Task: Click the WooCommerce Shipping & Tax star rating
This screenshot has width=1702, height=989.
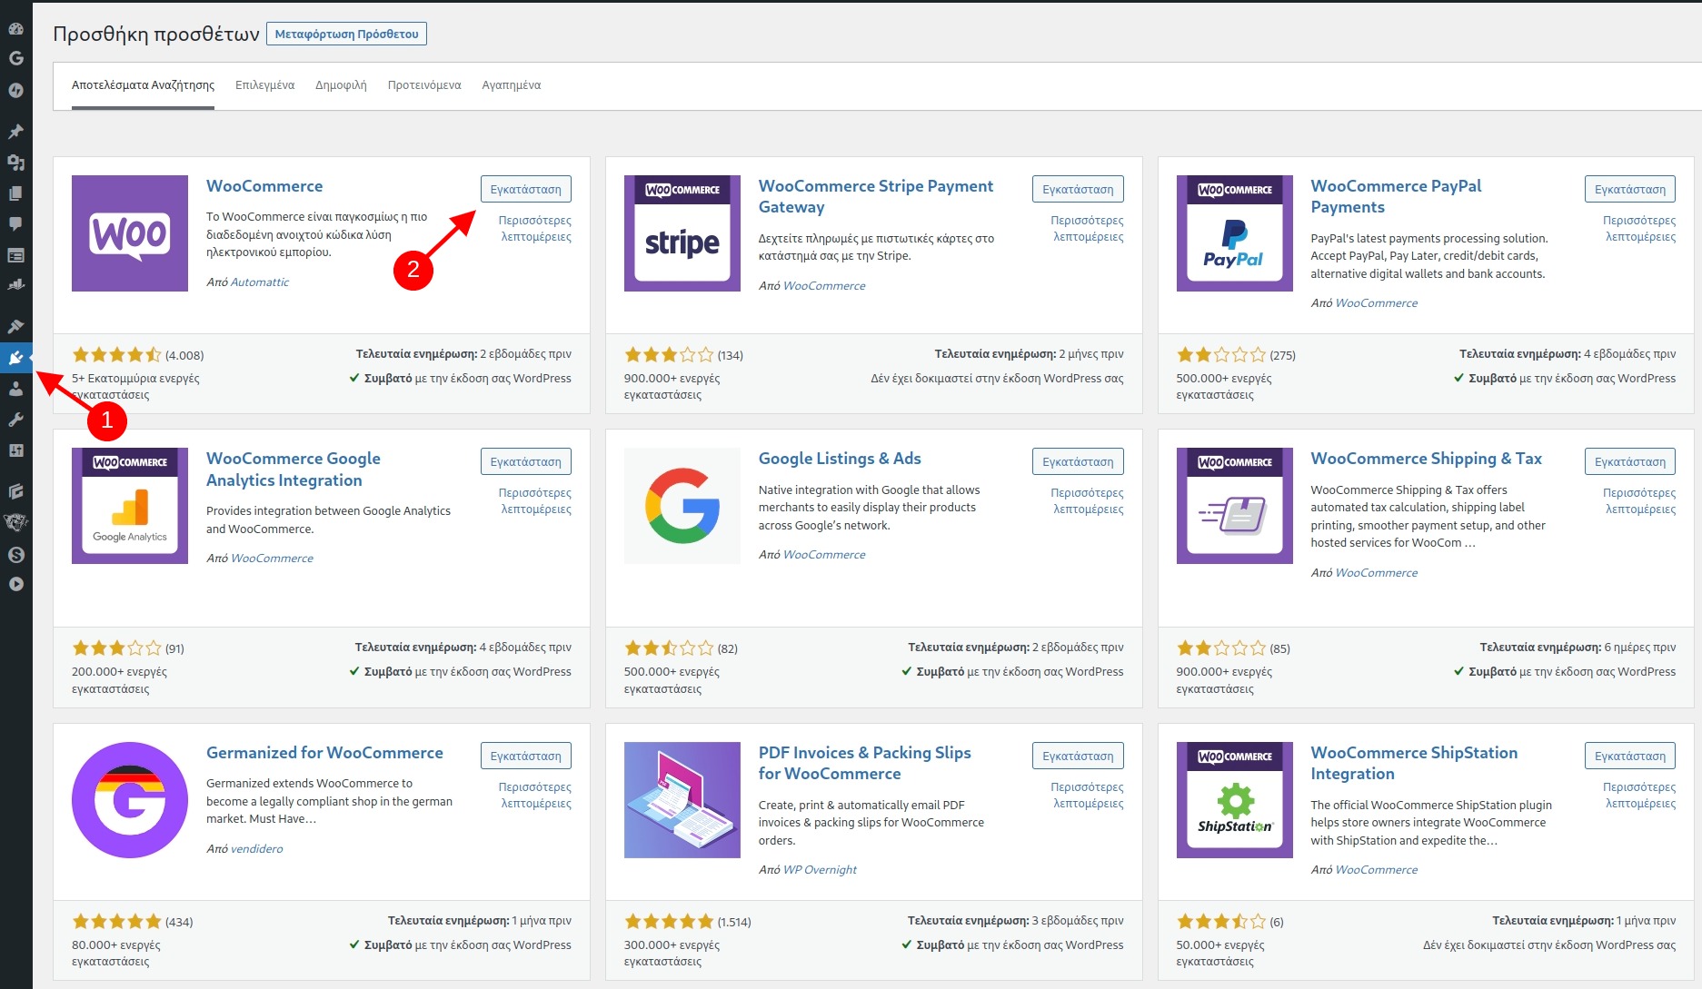Action: click(x=1220, y=648)
